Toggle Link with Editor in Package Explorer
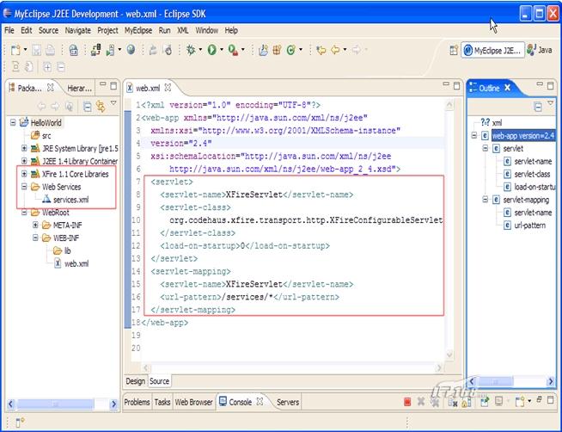 101,106
